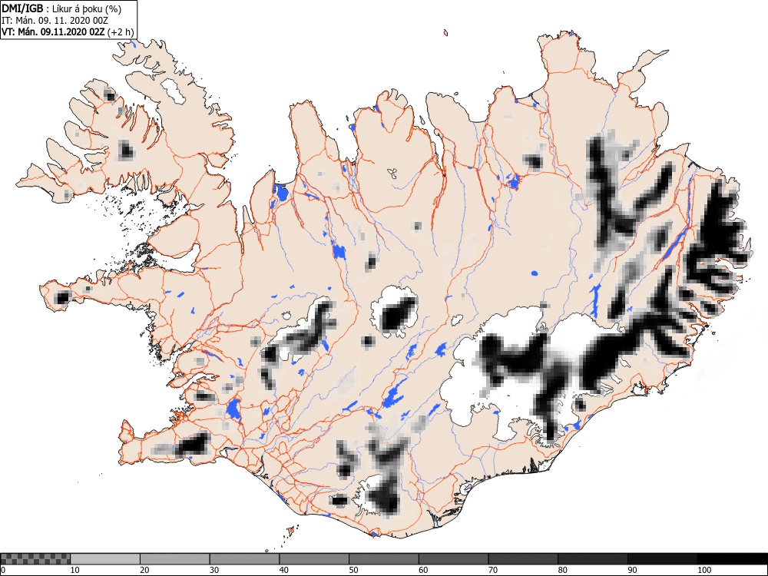This screenshot has height=576, width=768.
Task: Click the legend label '0'
Action: click(x=3, y=570)
